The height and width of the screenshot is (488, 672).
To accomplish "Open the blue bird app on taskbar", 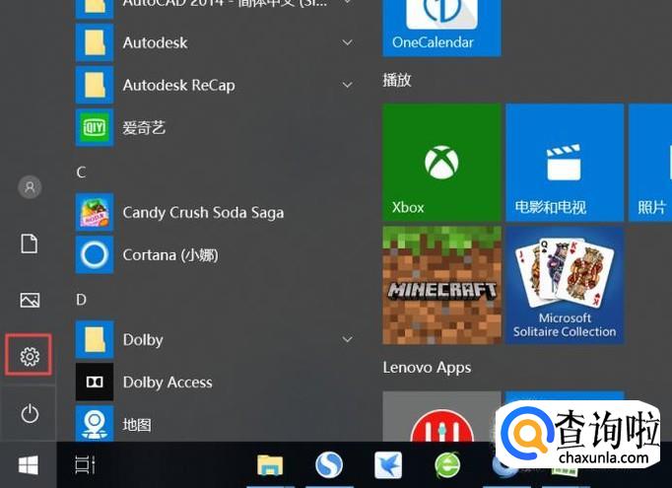I will point(388,465).
